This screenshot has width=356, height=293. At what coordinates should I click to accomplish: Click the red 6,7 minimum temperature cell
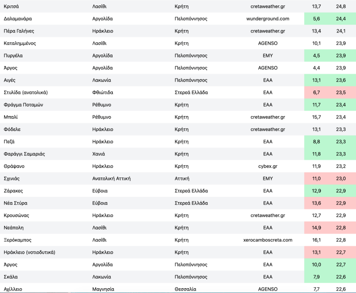pos(316,92)
